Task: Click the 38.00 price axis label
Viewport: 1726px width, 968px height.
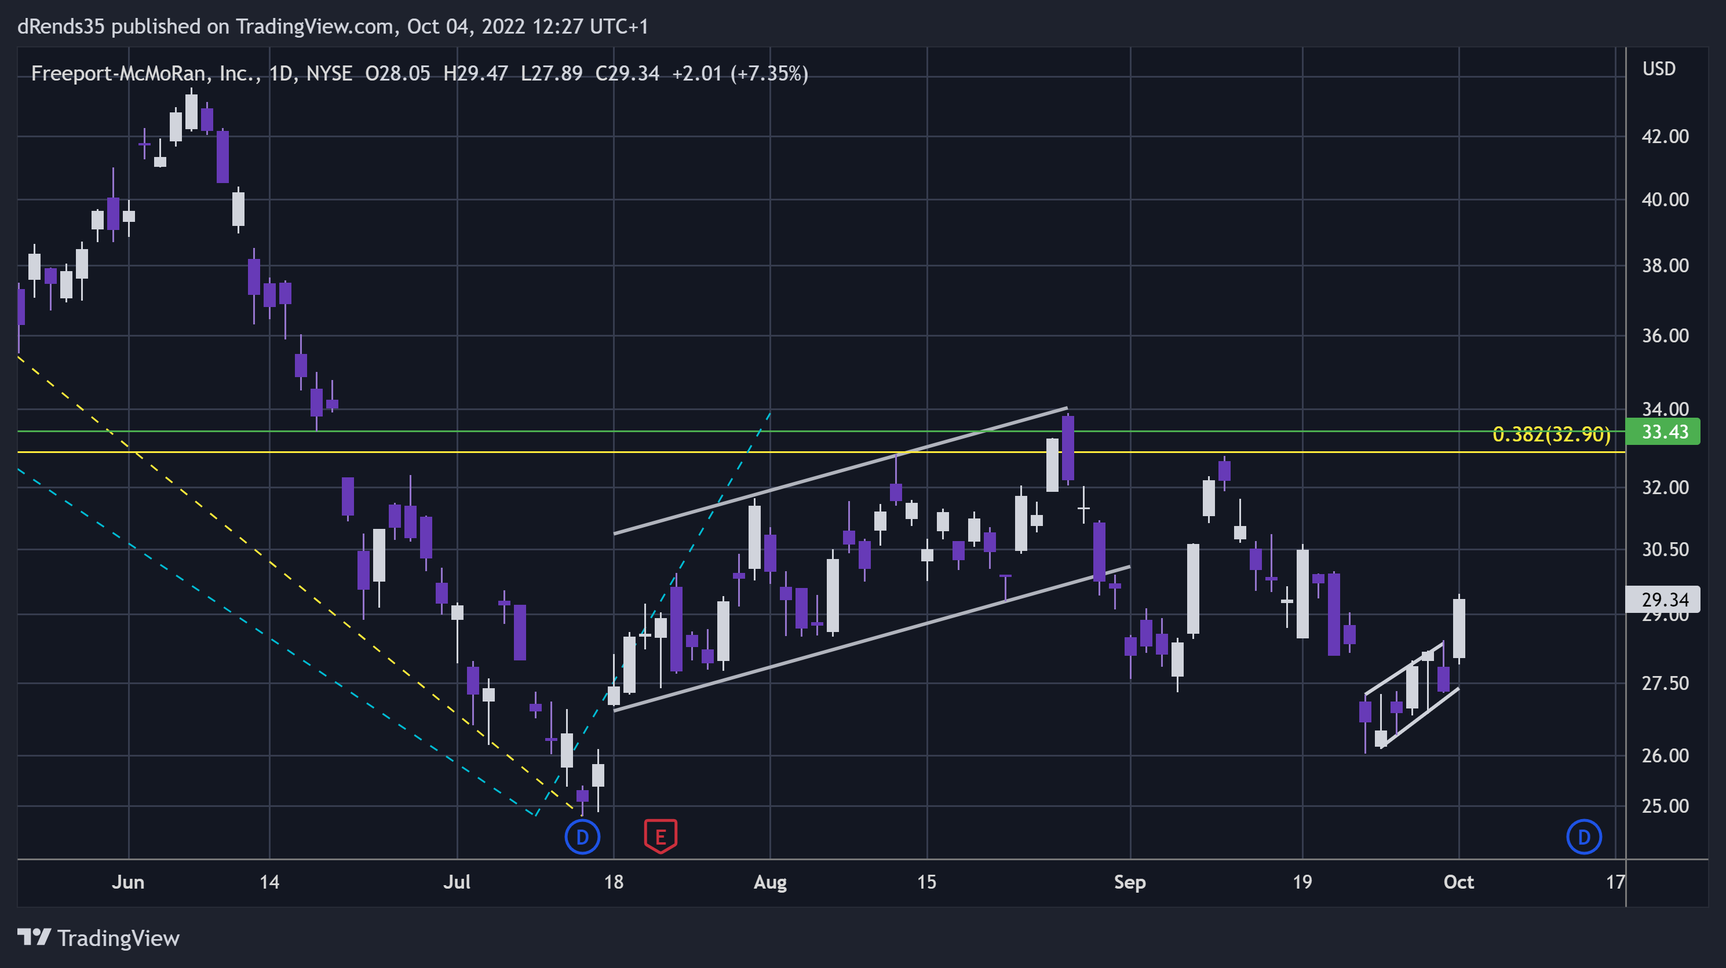Action: (1665, 266)
